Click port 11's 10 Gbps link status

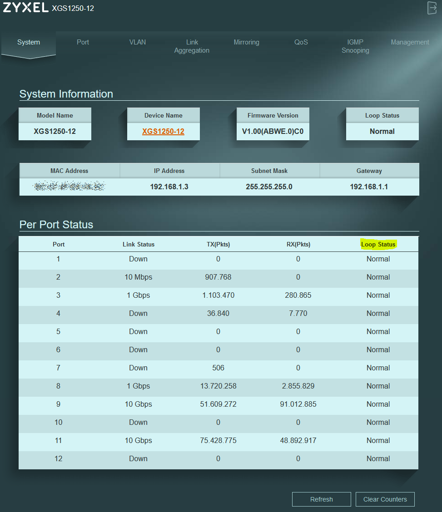tap(139, 440)
